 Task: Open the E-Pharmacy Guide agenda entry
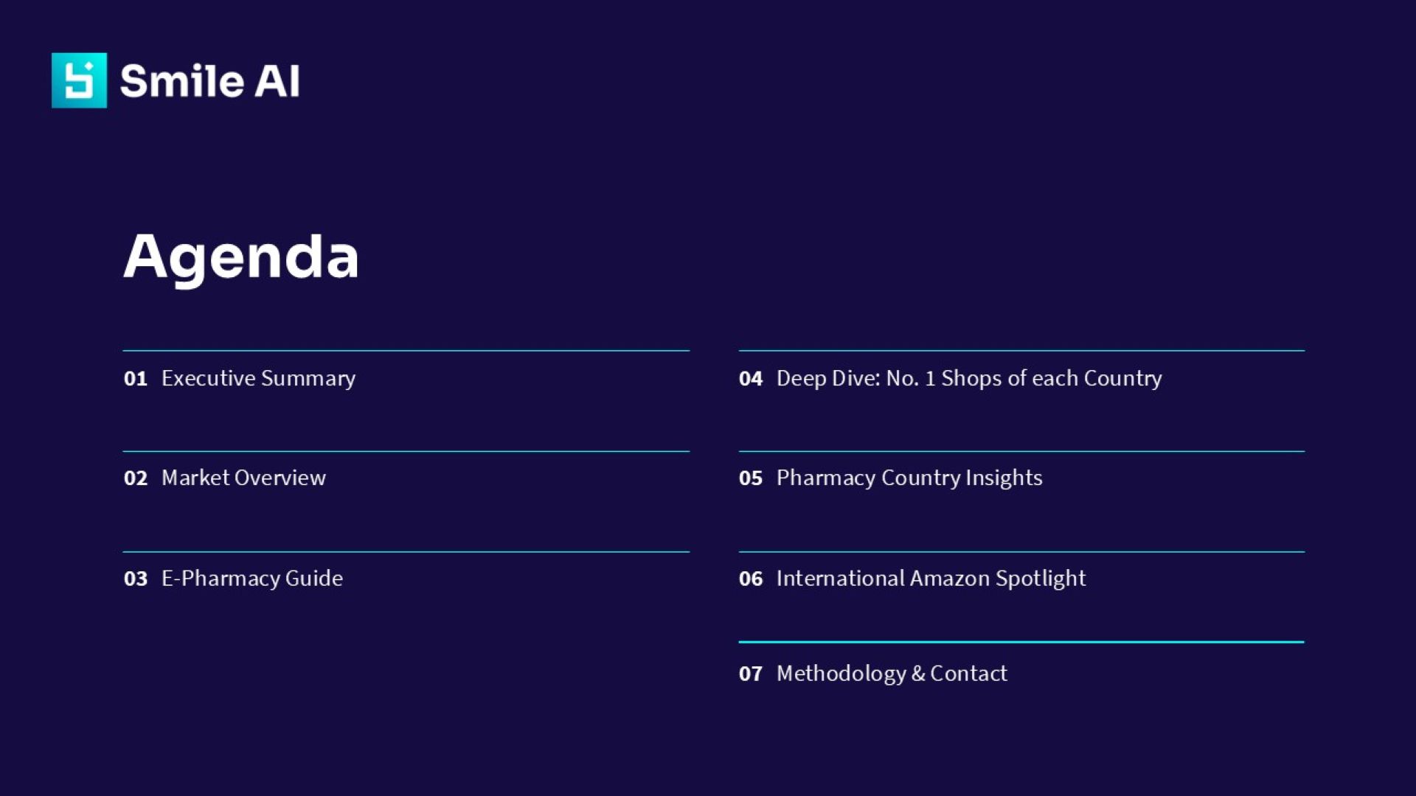(x=251, y=579)
